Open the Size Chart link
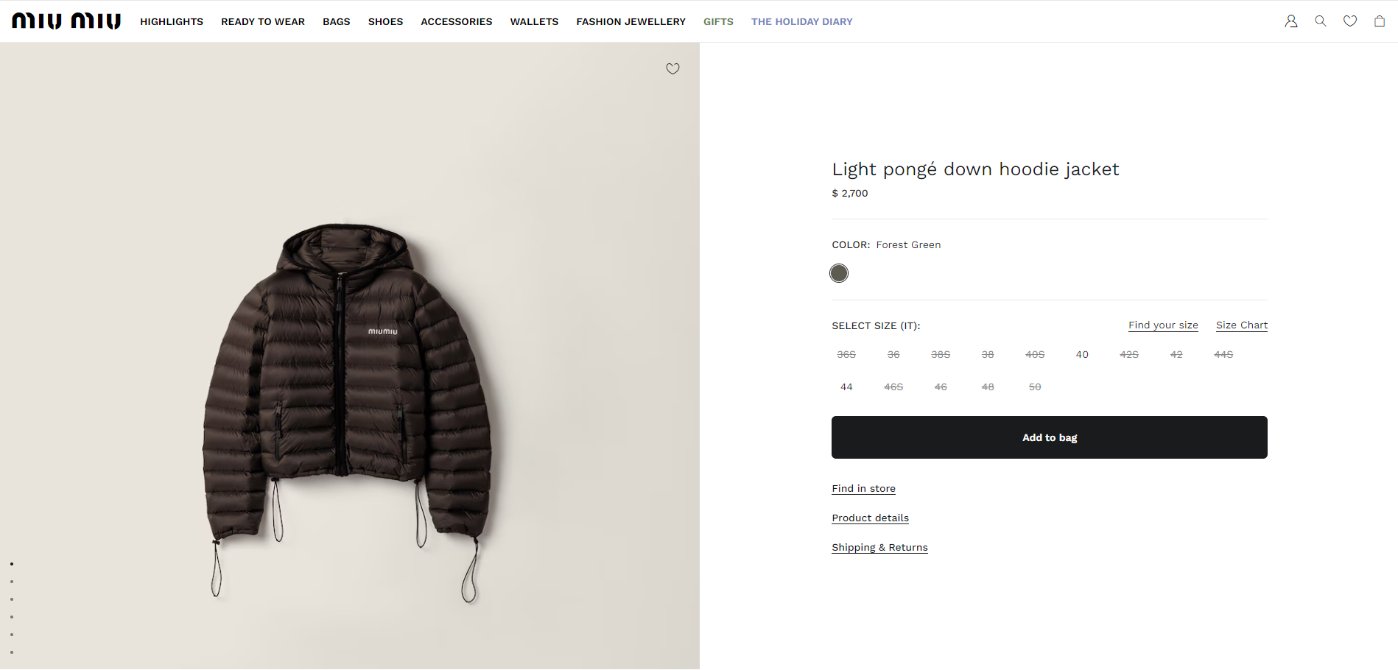The image size is (1398, 670). 1241,325
